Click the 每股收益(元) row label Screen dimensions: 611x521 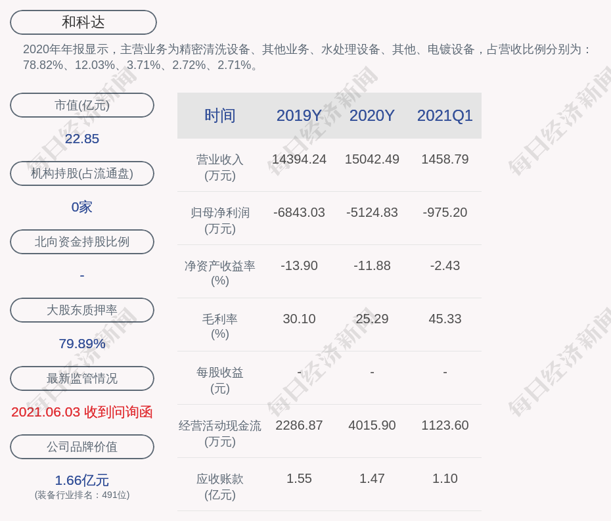220,380
